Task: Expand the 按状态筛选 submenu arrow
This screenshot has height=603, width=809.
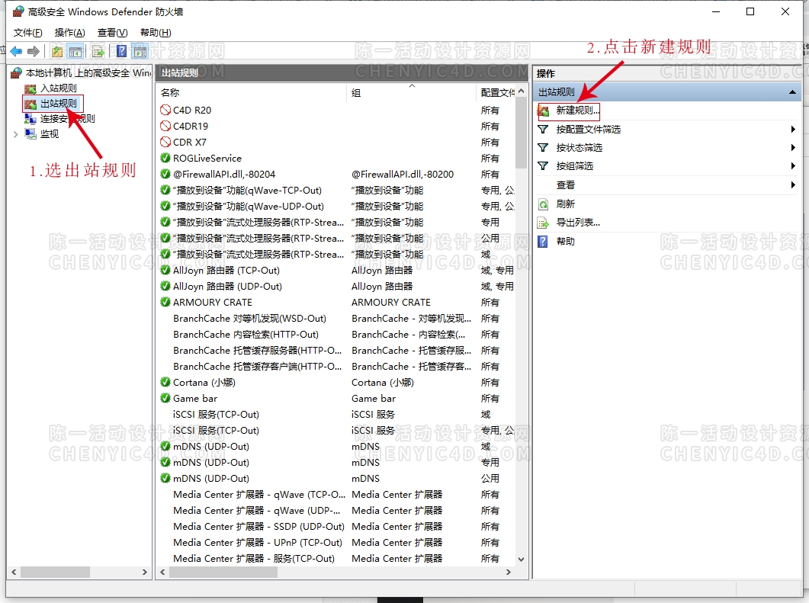Action: click(793, 148)
